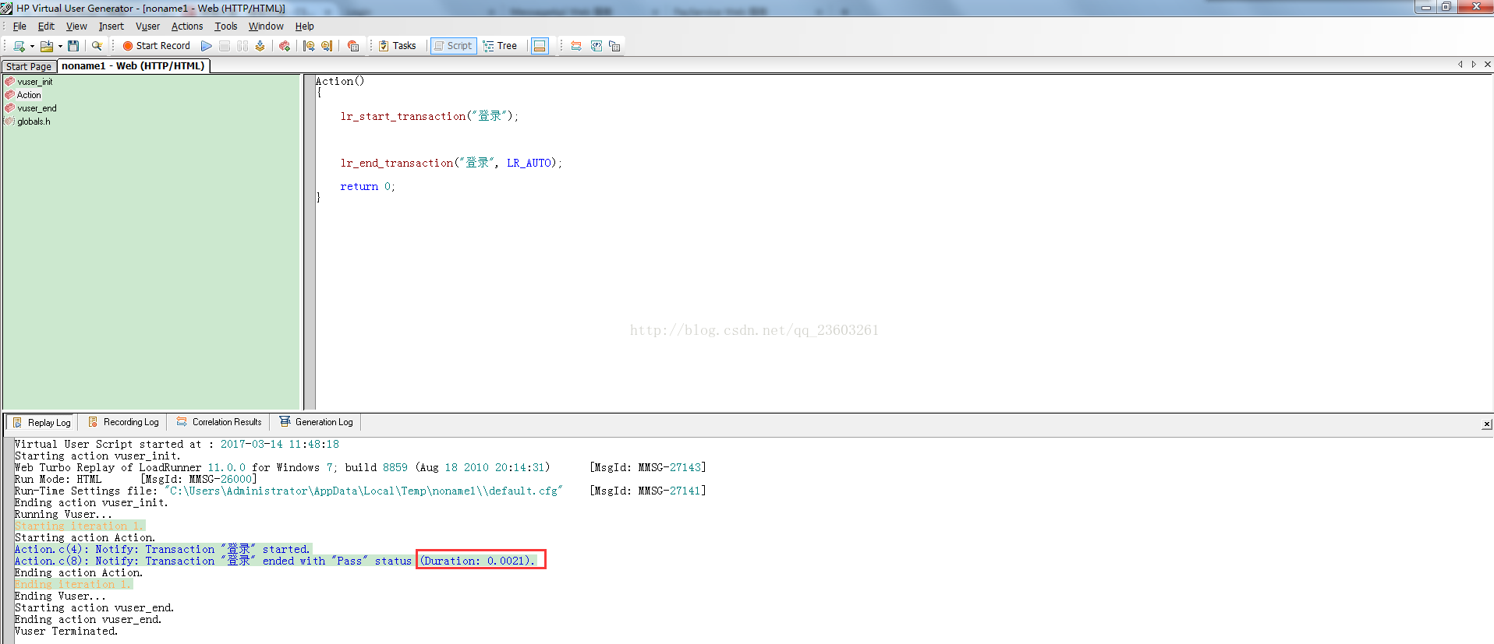Open the New Script dropdown arrow
Image resolution: width=1494 pixels, height=644 pixels.
point(32,46)
